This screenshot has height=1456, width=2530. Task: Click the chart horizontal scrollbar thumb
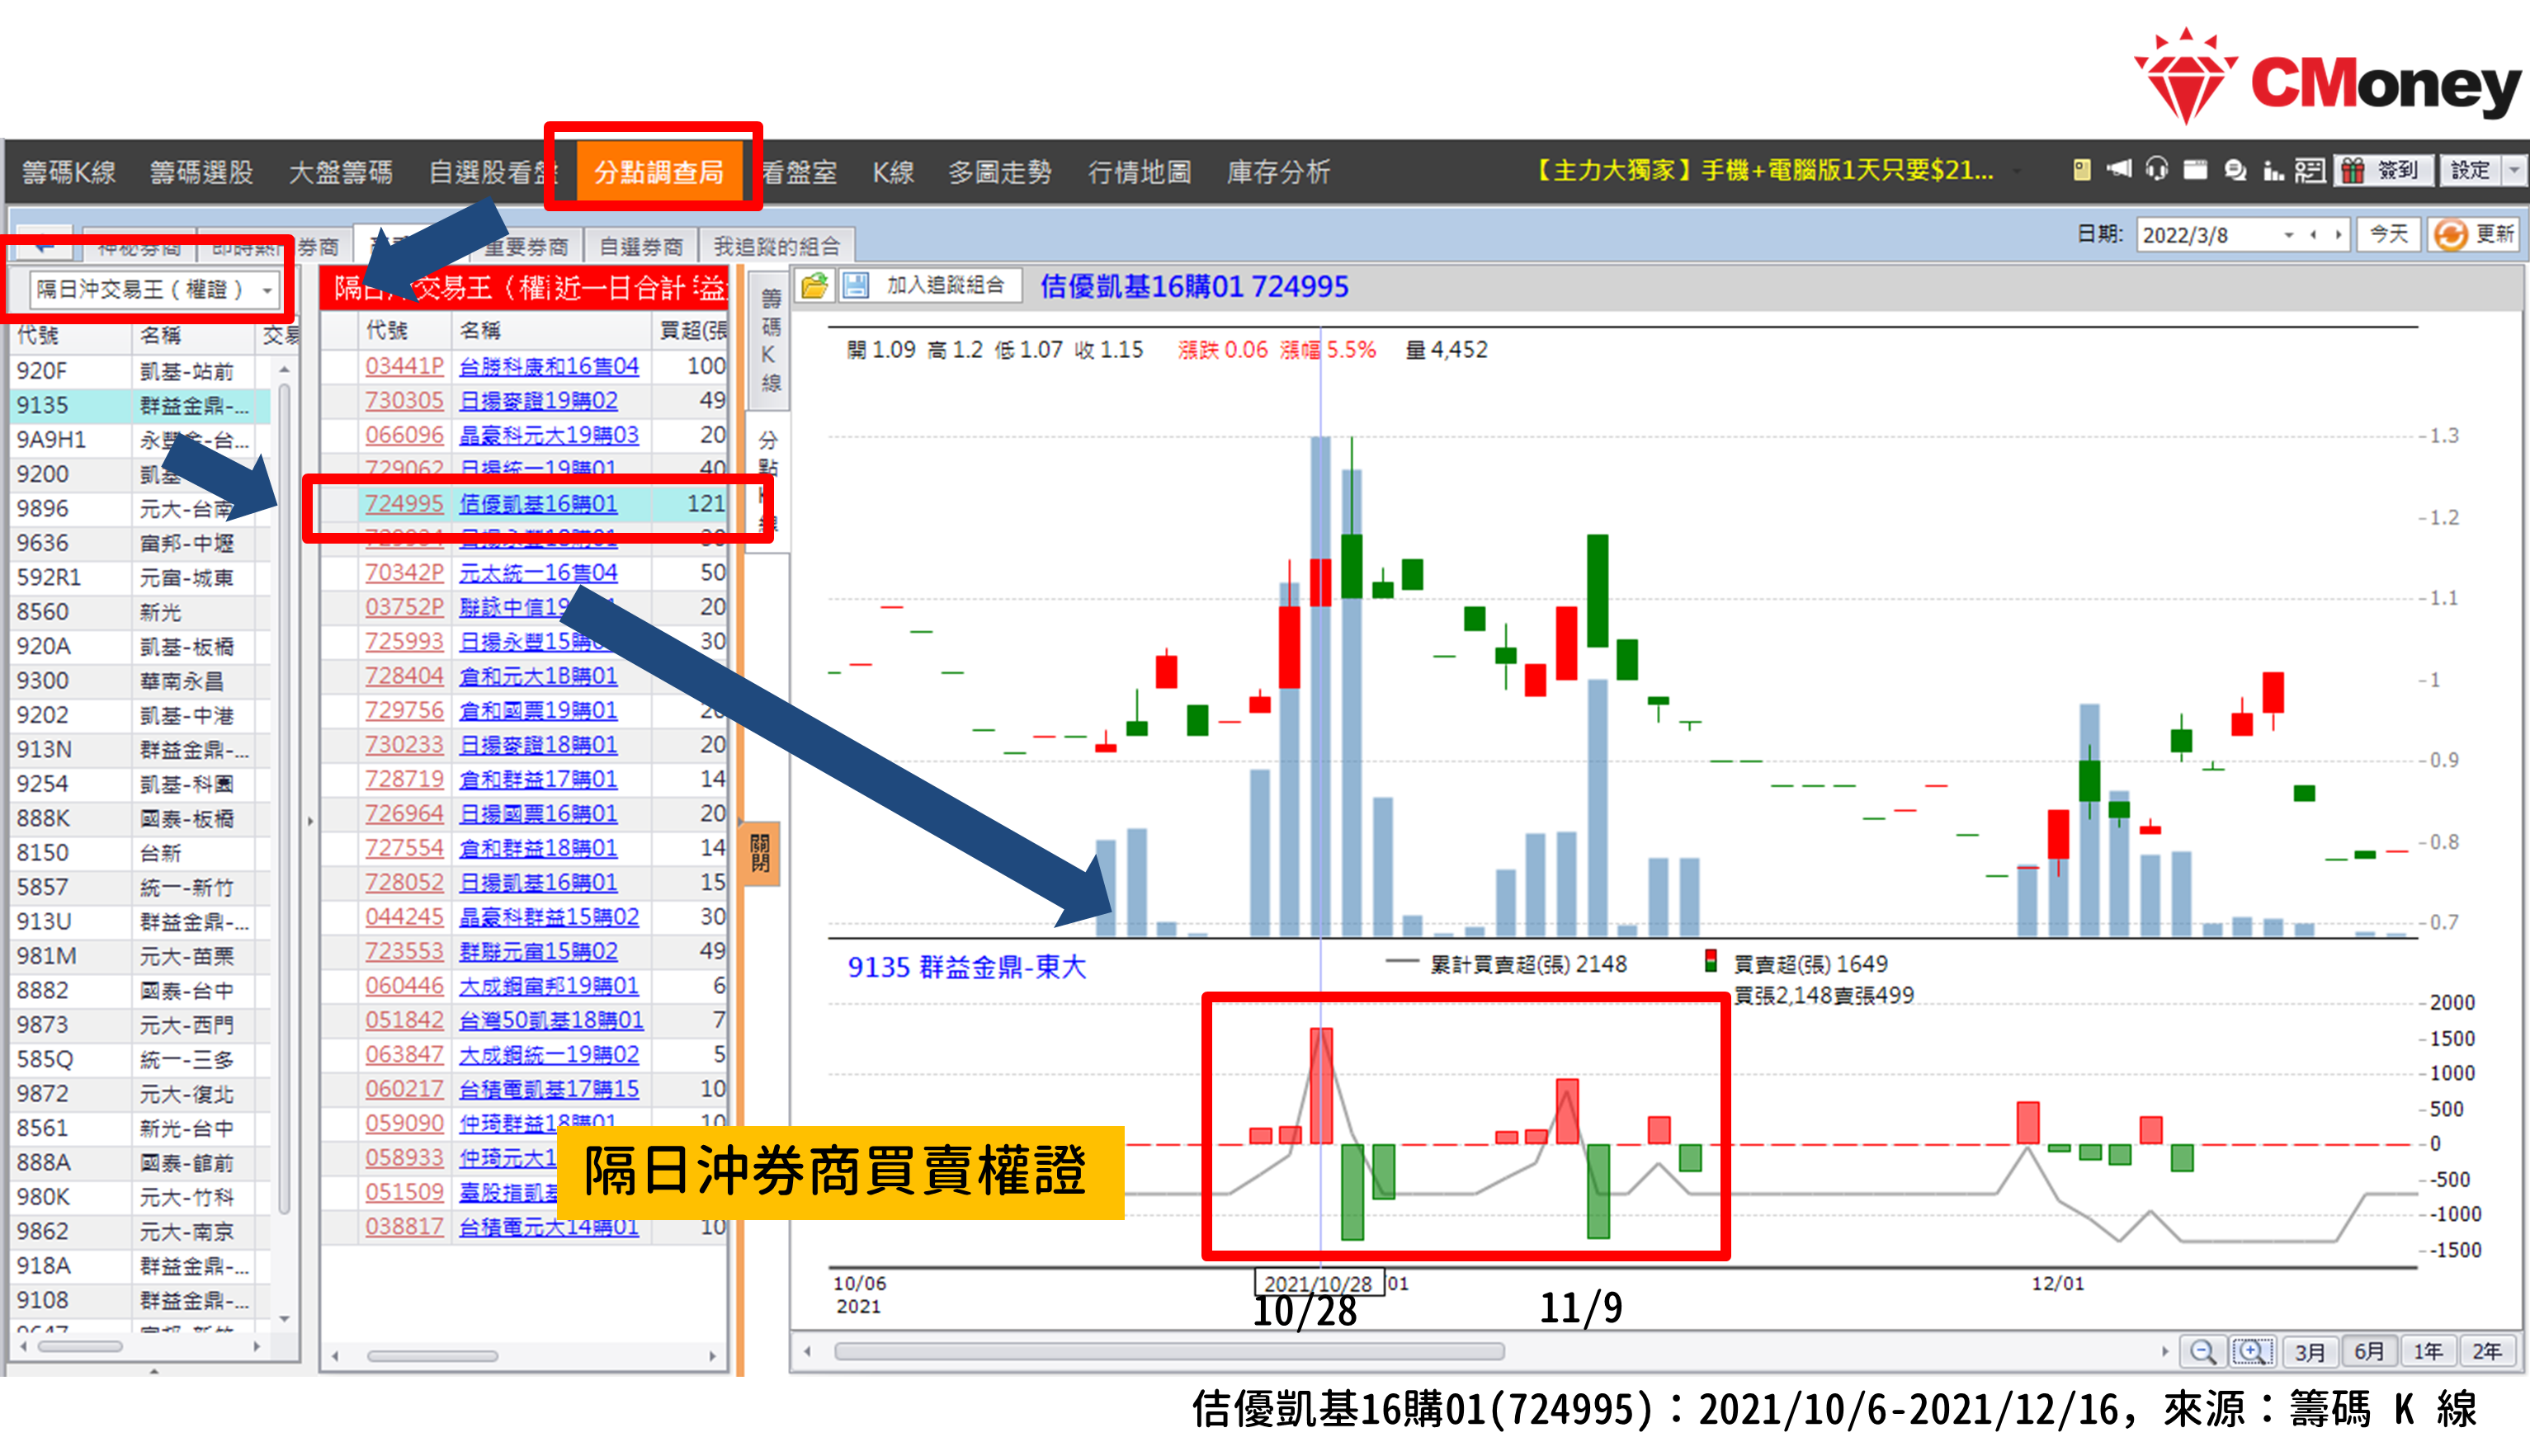1168,1352
